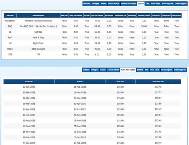The image size is (189, 145).
Task: Select the Accident Damage Insurance description
Action: (x=38, y=21)
